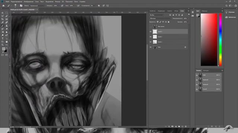
Task: Toggle Синий channel visibility
Action: [197, 89]
